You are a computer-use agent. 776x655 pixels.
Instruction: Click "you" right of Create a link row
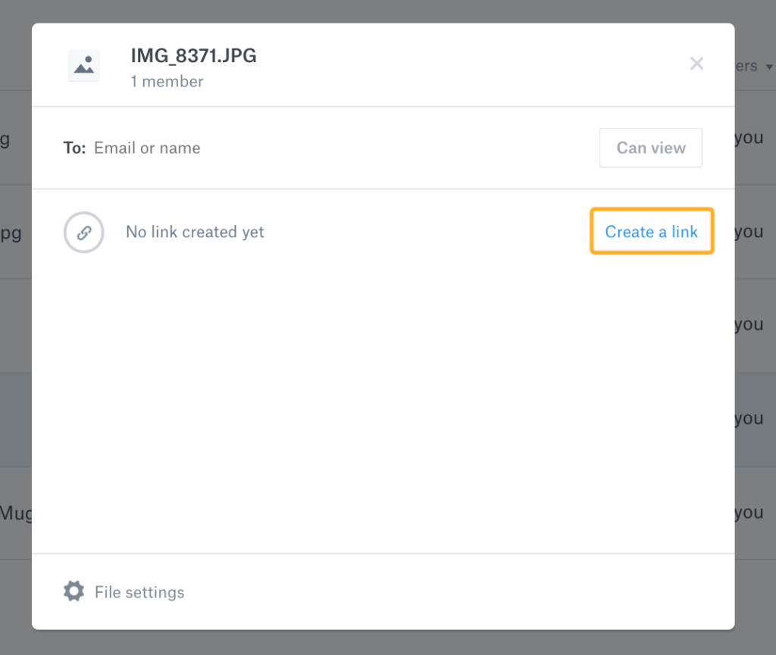point(749,232)
